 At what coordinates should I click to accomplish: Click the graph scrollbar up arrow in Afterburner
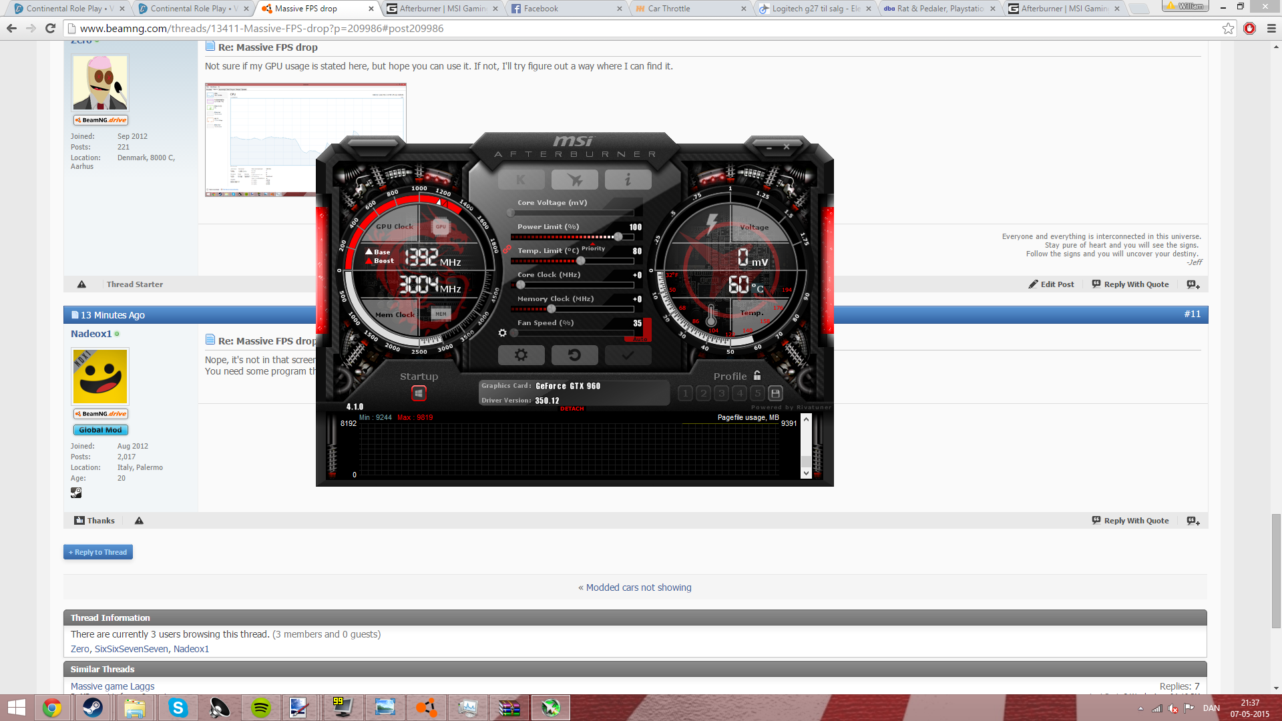(806, 419)
